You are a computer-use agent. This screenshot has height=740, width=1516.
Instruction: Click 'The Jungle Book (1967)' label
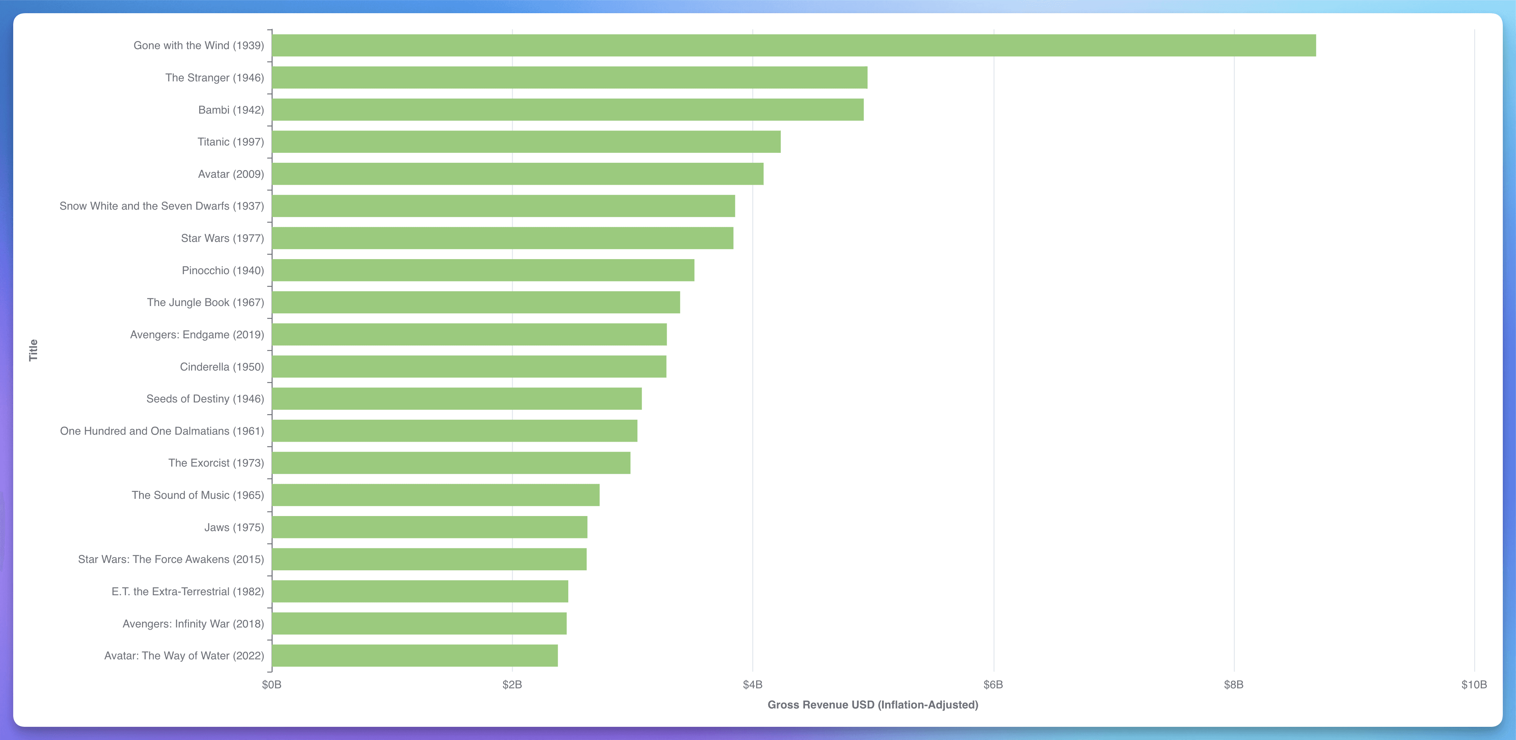205,302
